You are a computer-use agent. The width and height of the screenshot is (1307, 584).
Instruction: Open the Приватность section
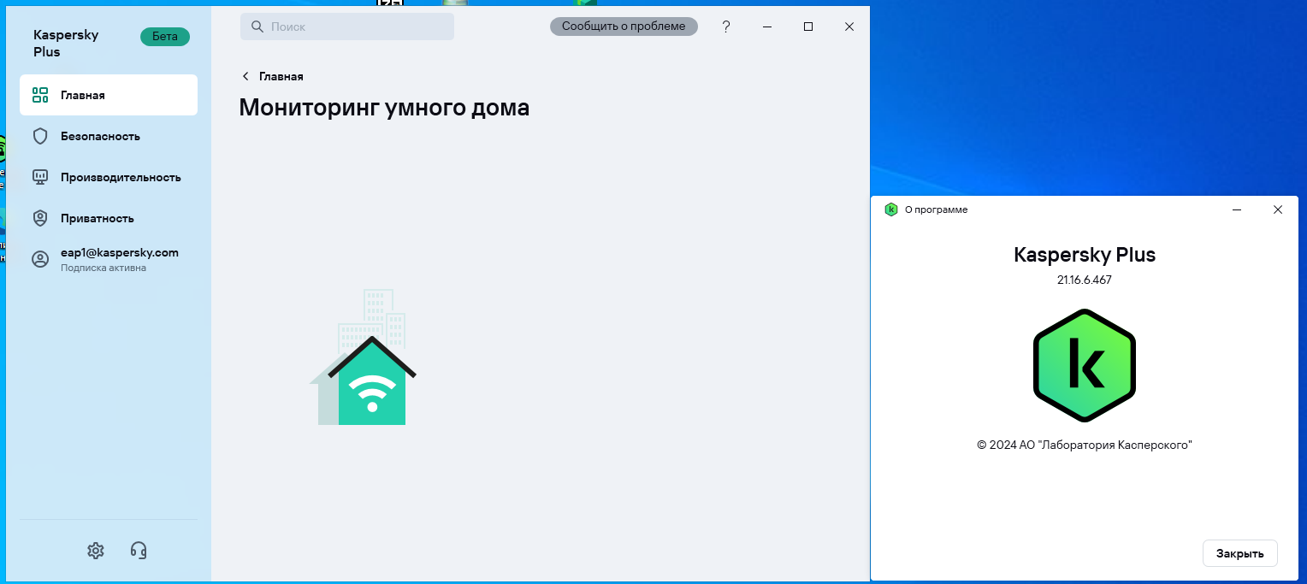(x=109, y=218)
